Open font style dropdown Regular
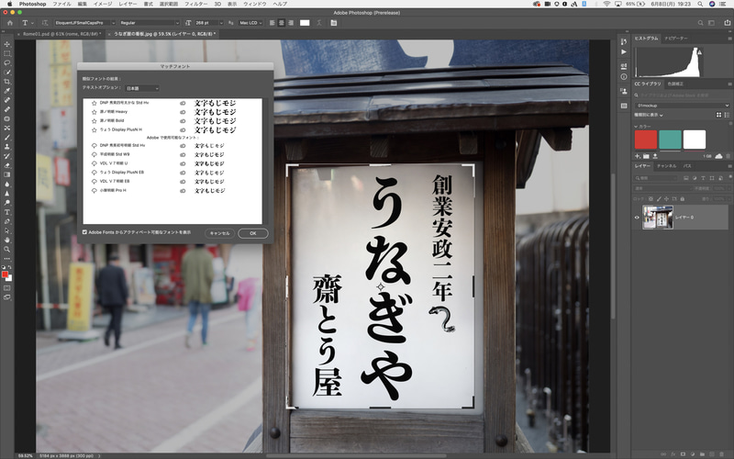The image size is (734, 459). pos(150,22)
